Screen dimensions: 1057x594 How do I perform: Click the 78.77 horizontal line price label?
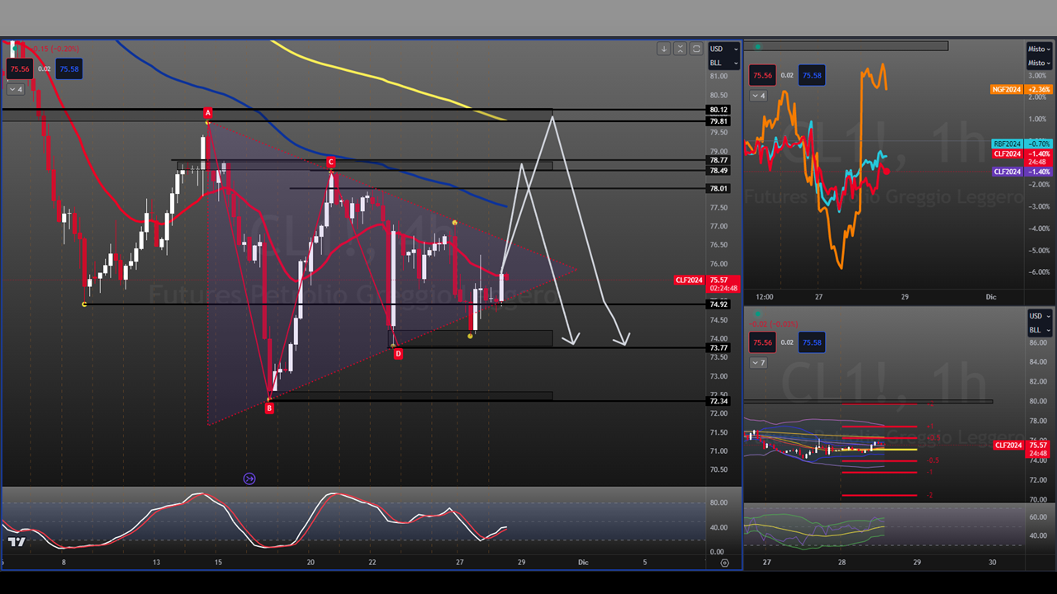718,160
